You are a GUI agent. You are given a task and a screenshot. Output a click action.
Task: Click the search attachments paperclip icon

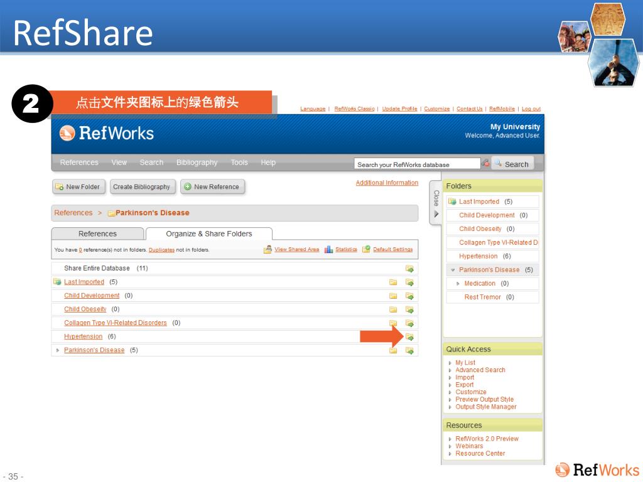[x=486, y=163]
